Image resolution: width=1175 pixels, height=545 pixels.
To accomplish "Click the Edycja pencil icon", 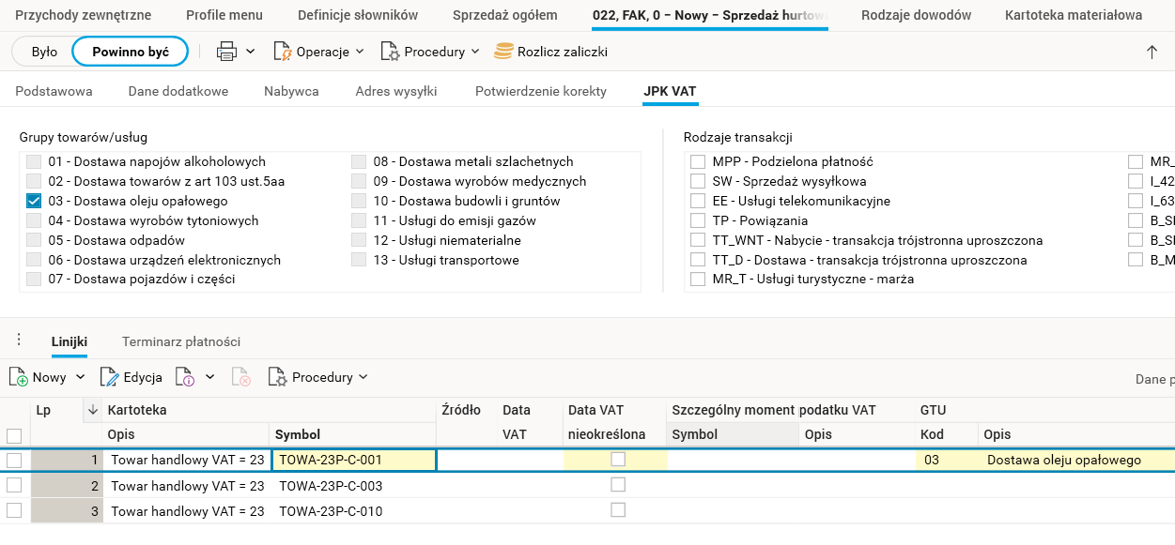I will 110,377.
